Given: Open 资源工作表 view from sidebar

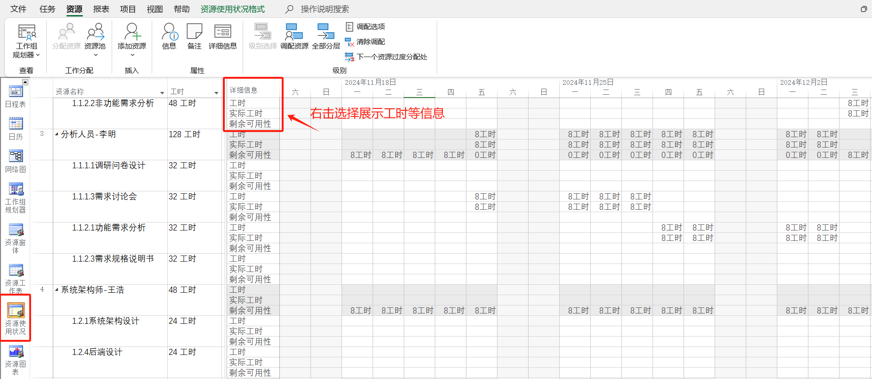Looking at the screenshot, I should click(16, 279).
